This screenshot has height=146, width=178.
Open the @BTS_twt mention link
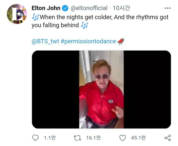(x=46, y=42)
